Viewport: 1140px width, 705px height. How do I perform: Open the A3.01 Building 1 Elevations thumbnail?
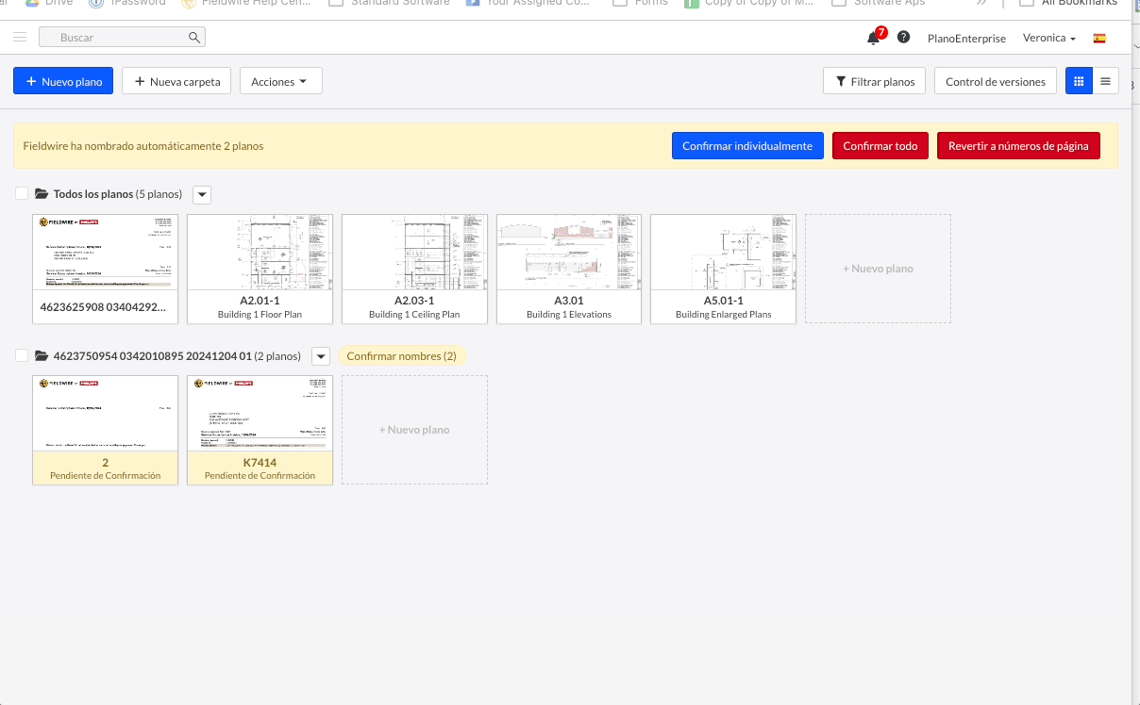569,253
